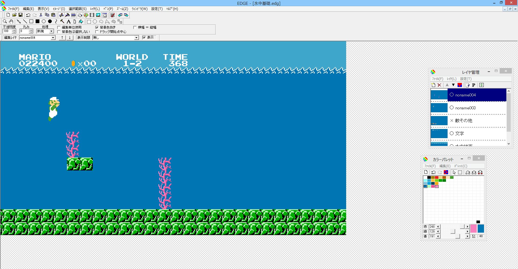Show the hidden 敵その他 layer
The image size is (518, 269).
pos(452,121)
